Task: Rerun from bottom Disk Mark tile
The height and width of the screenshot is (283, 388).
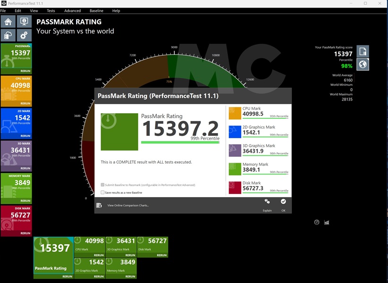Action: pyautogui.click(x=162, y=255)
